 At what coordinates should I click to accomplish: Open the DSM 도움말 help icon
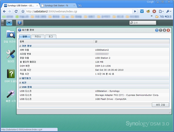(10, 76)
